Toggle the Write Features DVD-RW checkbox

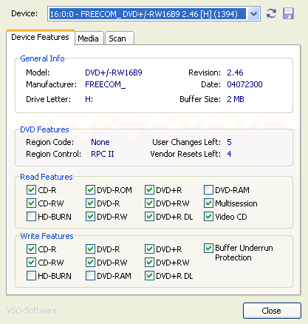90,263
